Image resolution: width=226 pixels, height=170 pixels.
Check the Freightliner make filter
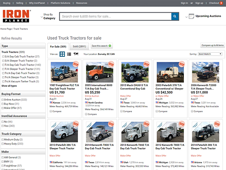click(x=3, y=166)
